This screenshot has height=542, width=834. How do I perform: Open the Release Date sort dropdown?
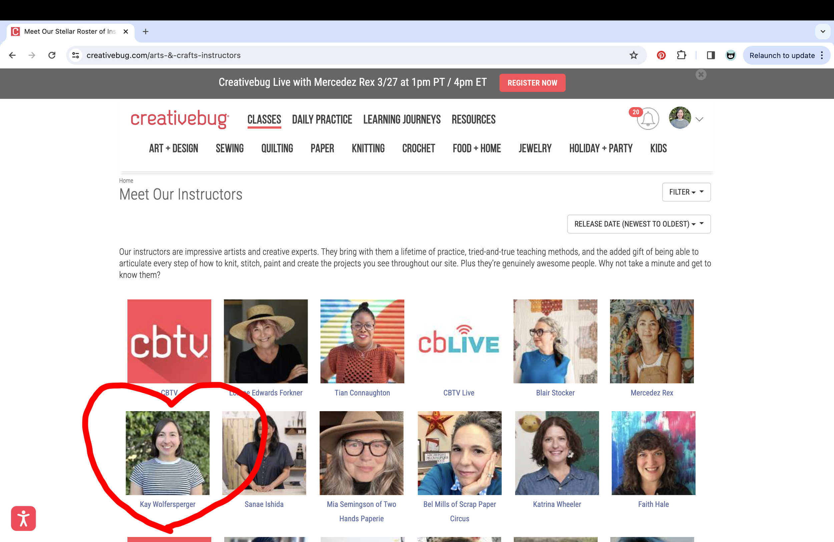coord(639,224)
